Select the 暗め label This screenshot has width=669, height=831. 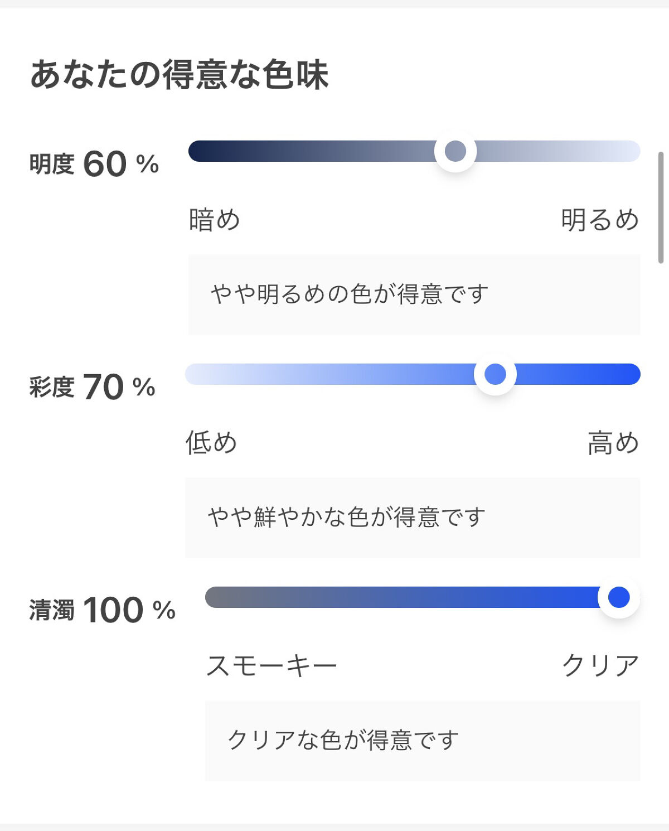[x=215, y=220]
